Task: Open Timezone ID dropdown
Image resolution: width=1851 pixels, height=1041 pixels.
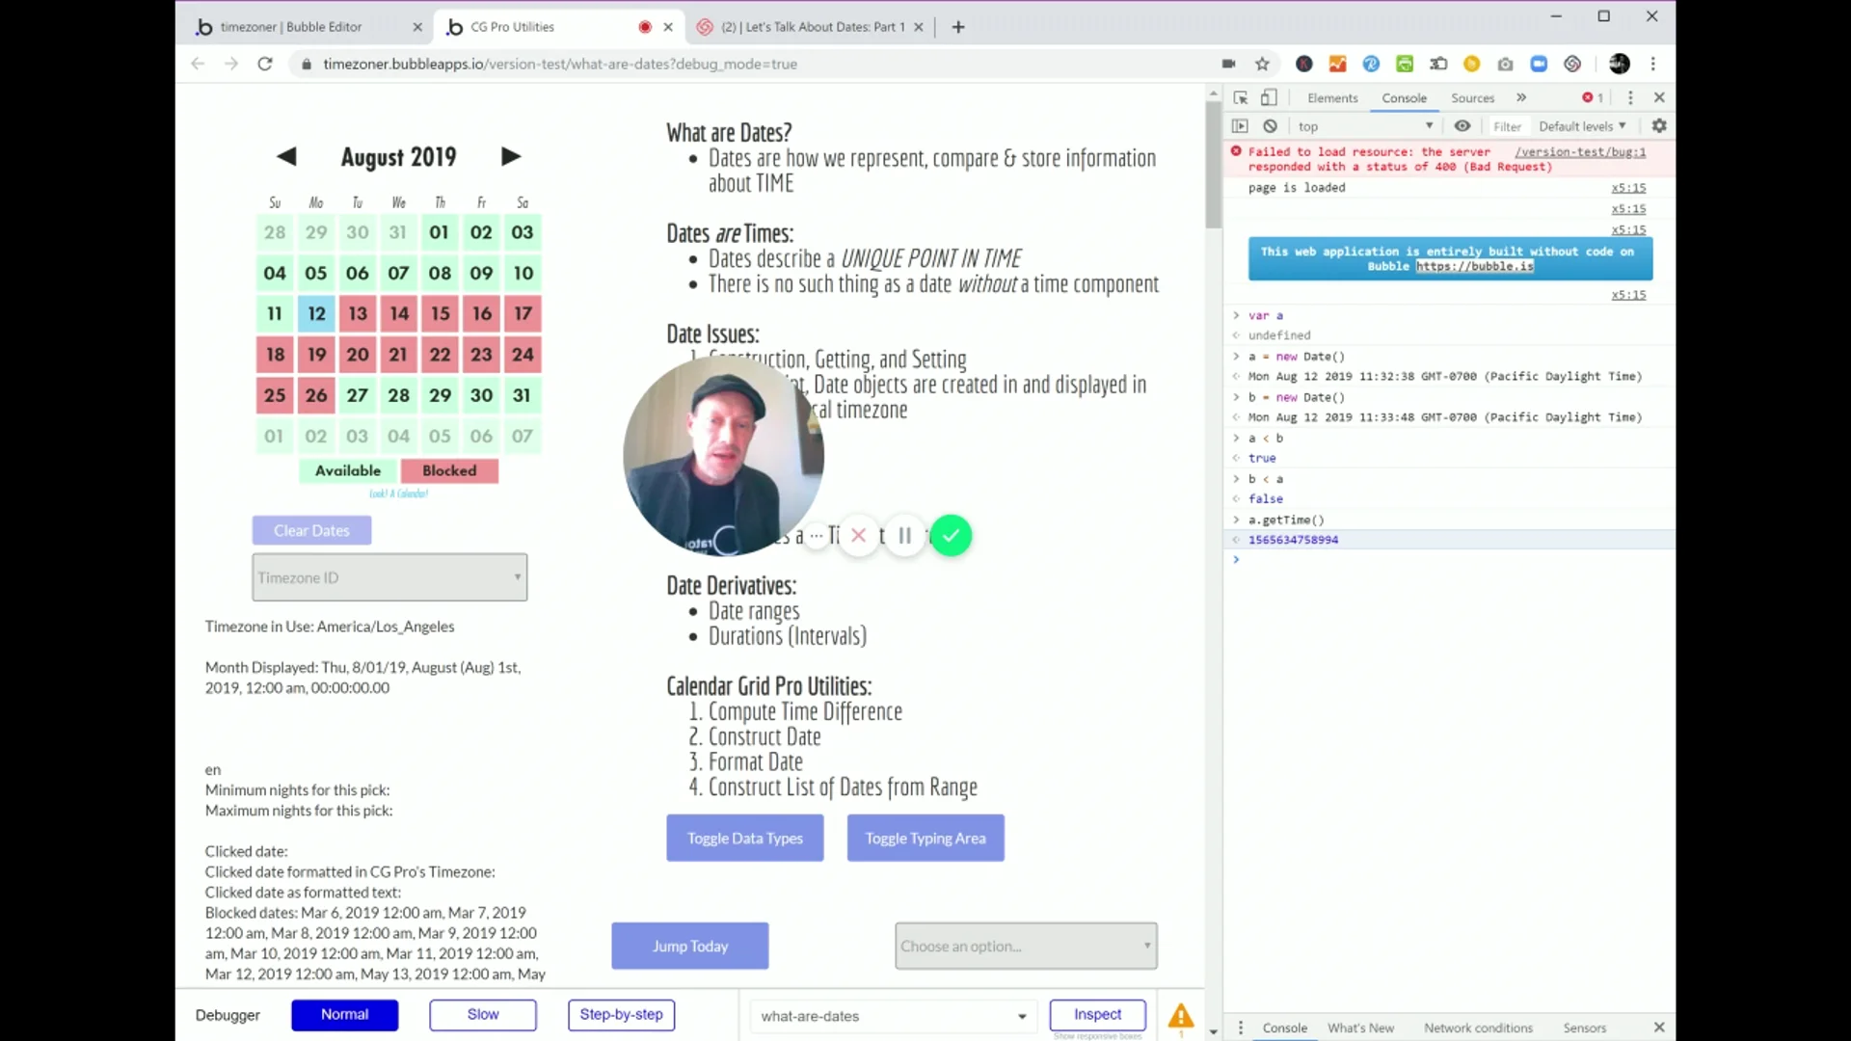Action: pyautogui.click(x=389, y=577)
